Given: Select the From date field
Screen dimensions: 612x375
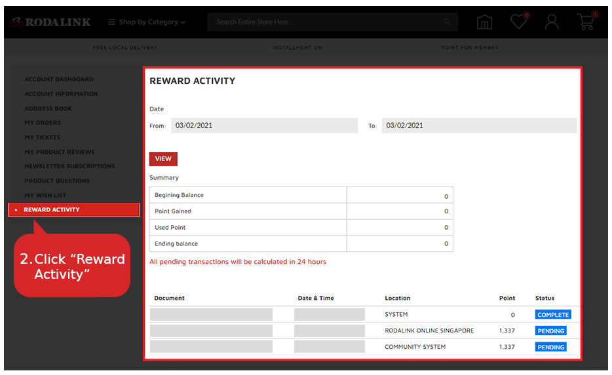Looking at the screenshot, I should point(264,126).
